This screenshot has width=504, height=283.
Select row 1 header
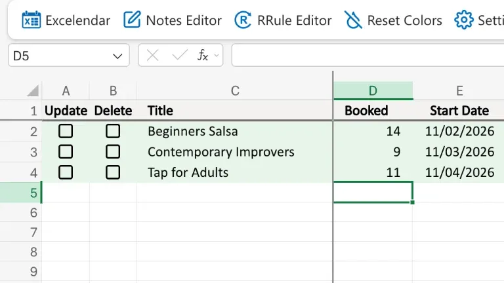click(21, 111)
